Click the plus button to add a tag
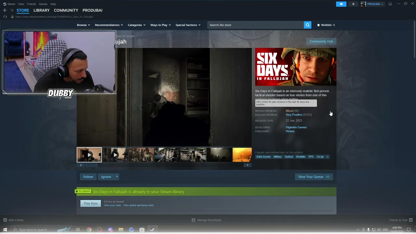The width and height of the screenshot is (416, 234). [x=327, y=157]
